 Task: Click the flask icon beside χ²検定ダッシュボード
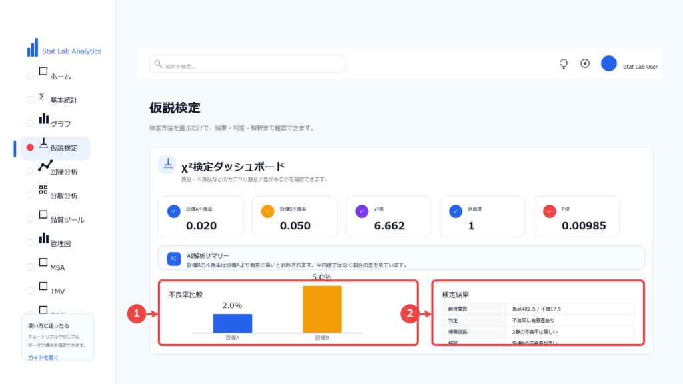click(x=167, y=165)
